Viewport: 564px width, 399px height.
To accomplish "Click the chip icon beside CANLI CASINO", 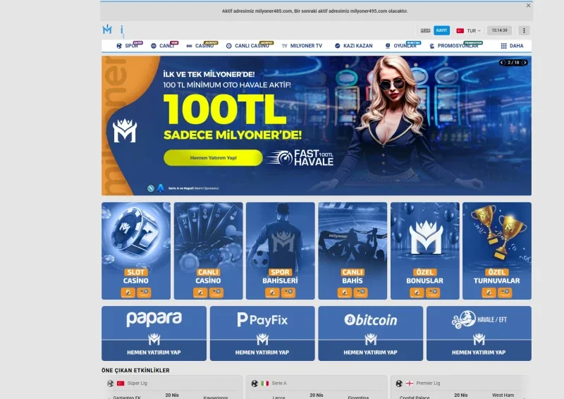I will click(228, 46).
